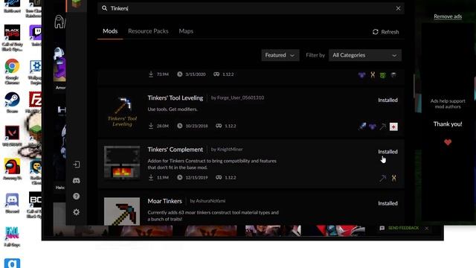Image resolution: width=476 pixels, height=268 pixels.
Task: Dismiss the Send Feedback bar
Action: (427, 229)
